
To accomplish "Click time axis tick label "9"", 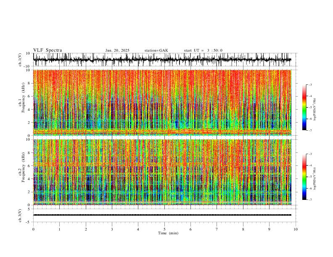I will [x=269, y=229].
